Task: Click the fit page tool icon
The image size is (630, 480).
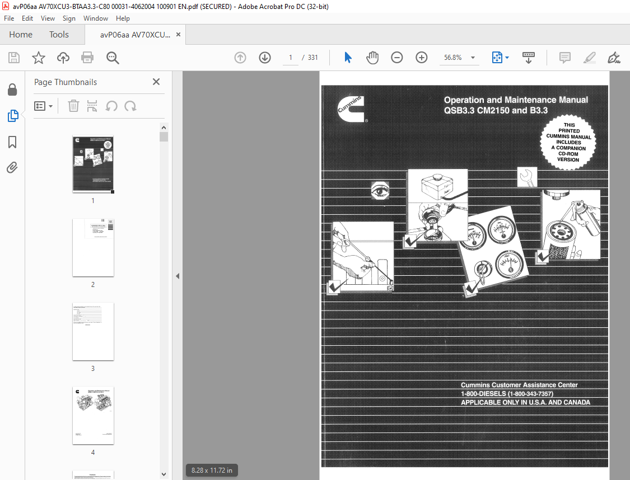Action: click(497, 58)
